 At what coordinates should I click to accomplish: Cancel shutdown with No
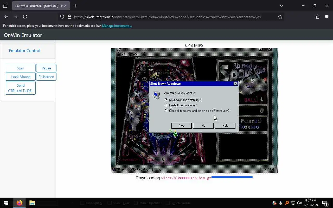pos(203,126)
